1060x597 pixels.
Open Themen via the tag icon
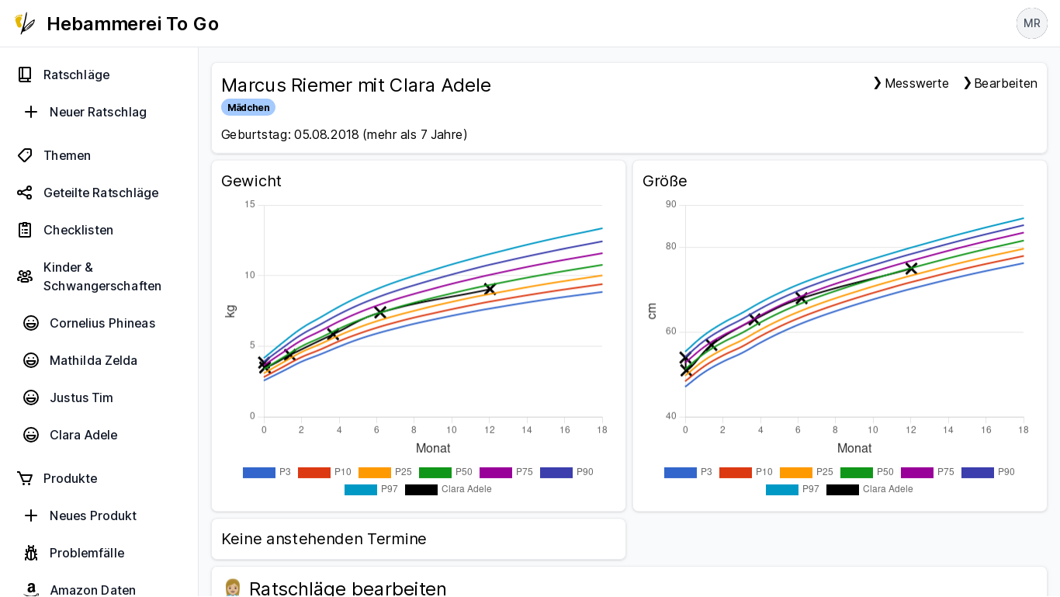point(25,155)
